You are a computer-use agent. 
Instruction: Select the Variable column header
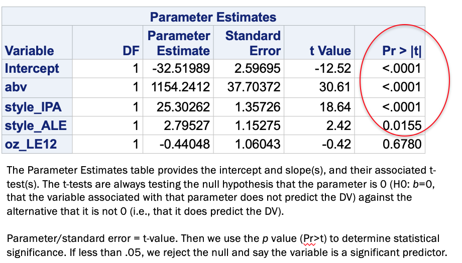click(30, 51)
